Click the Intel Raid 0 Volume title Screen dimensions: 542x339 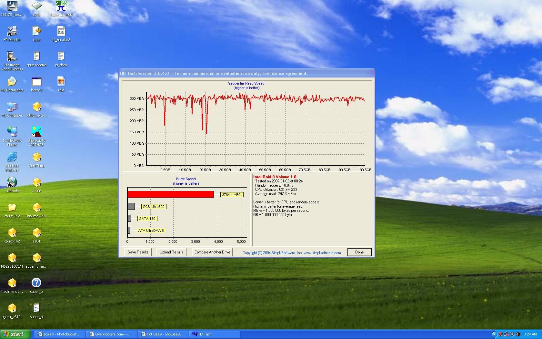(x=275, y=177)
